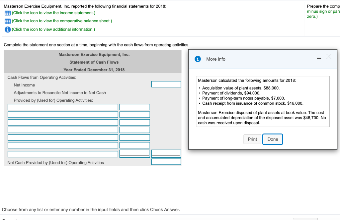Viewport: 340px width, 220px height.
Task: Open the view income statement link
Action: pos(53,13)
